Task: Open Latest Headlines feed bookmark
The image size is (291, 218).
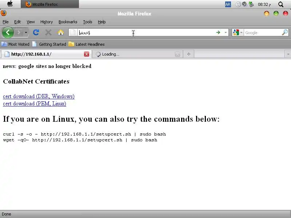Action: click(87, 44)
